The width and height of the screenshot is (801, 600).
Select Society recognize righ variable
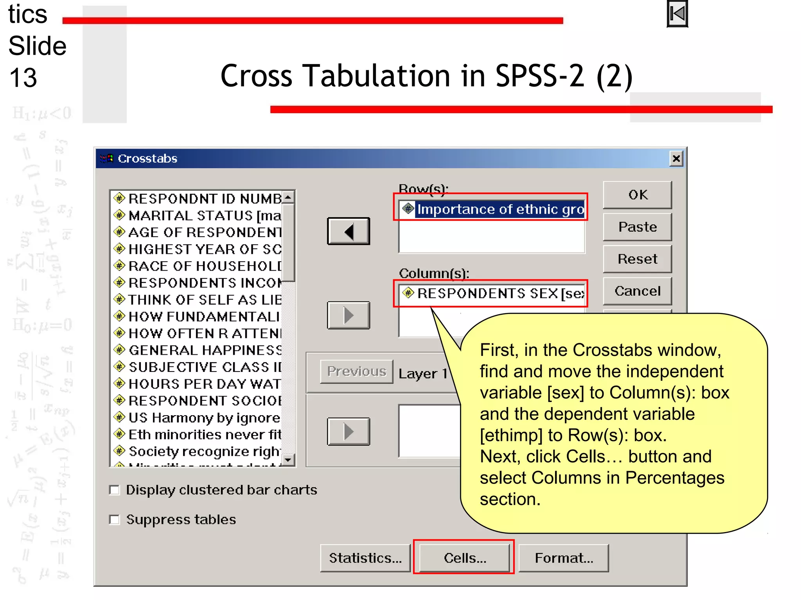tap(198, 451)
